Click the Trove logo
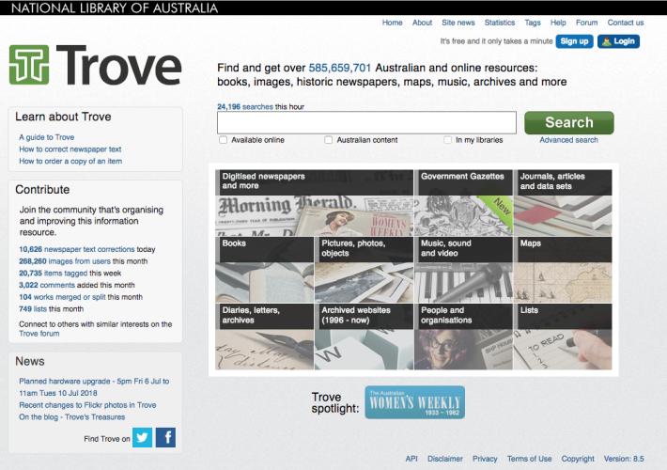 [95, 65]
